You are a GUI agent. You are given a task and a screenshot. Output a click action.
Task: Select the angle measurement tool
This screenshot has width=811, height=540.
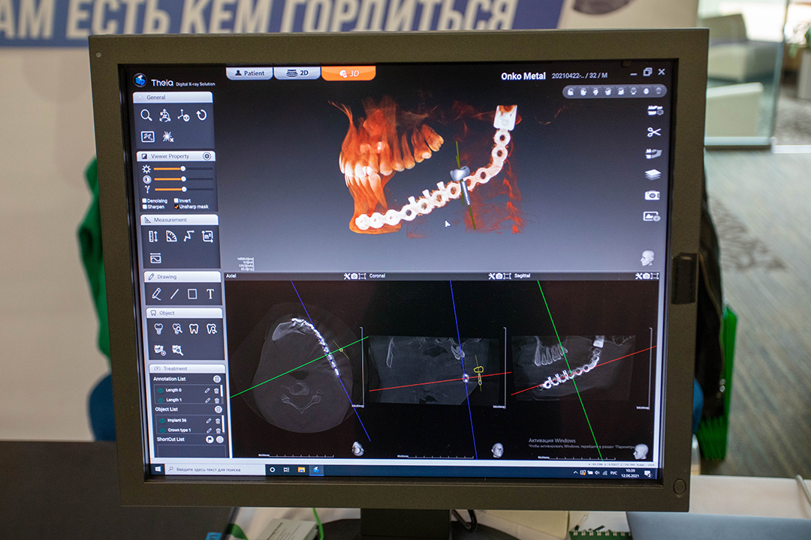click(x=171, y=236)
